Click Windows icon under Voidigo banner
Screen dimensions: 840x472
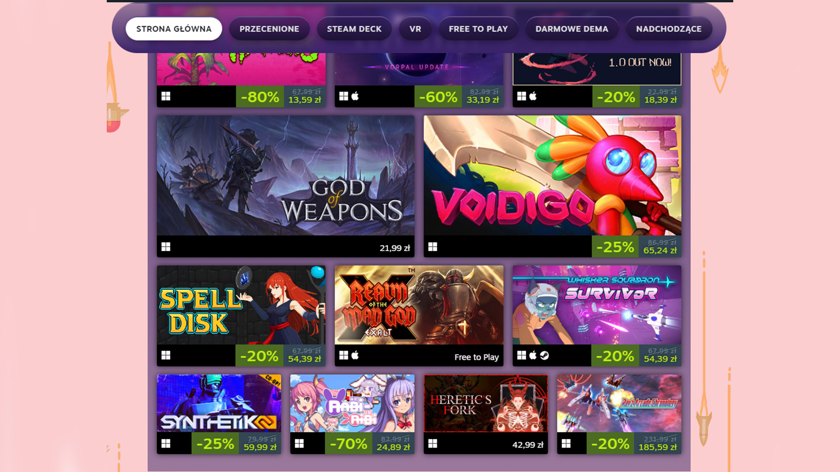click(433, 247)
